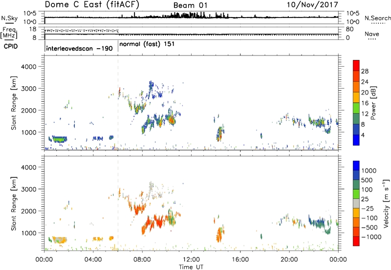Click the red bottom of Velocity colorbar
This screenshot has width=391, height=270.
pos(356,241)
